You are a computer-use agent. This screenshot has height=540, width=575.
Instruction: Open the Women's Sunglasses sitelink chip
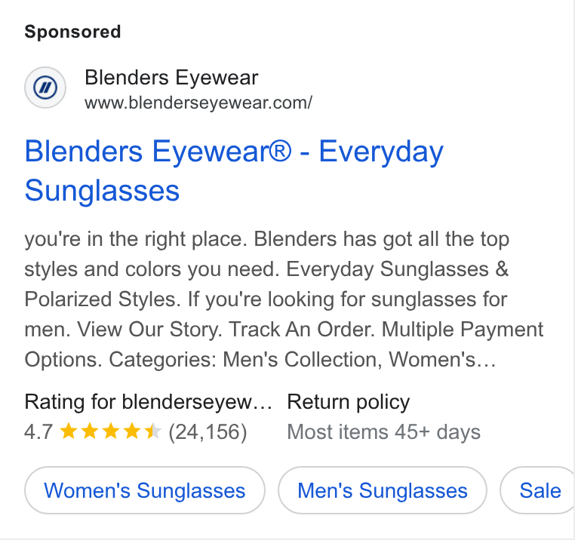tap(145, 490)
